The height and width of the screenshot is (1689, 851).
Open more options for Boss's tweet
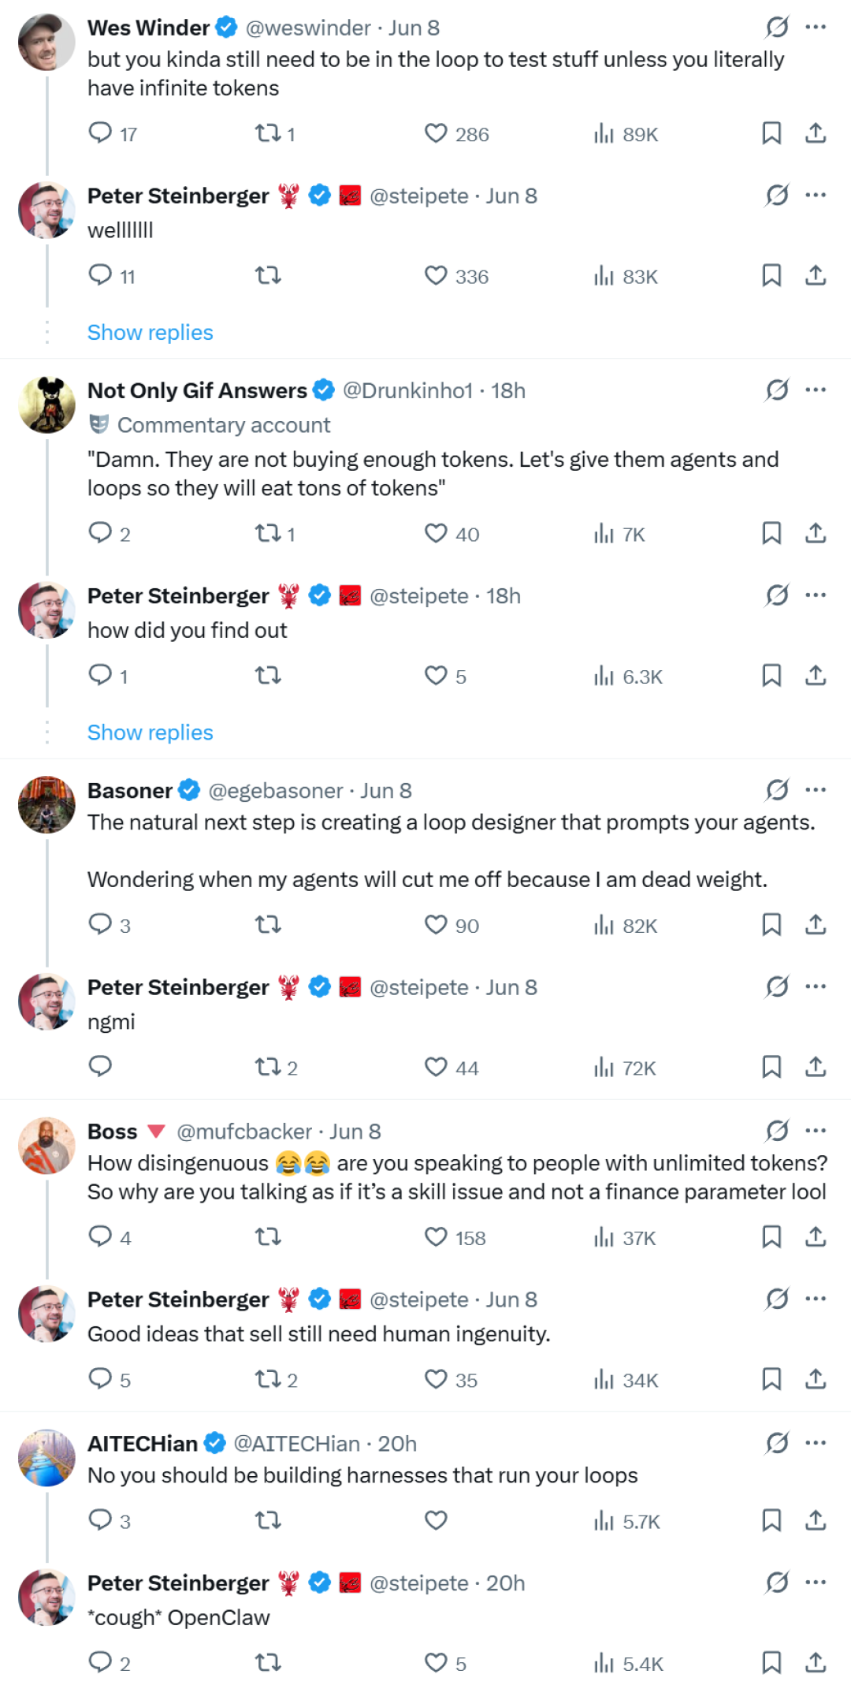coord(816,1131)
